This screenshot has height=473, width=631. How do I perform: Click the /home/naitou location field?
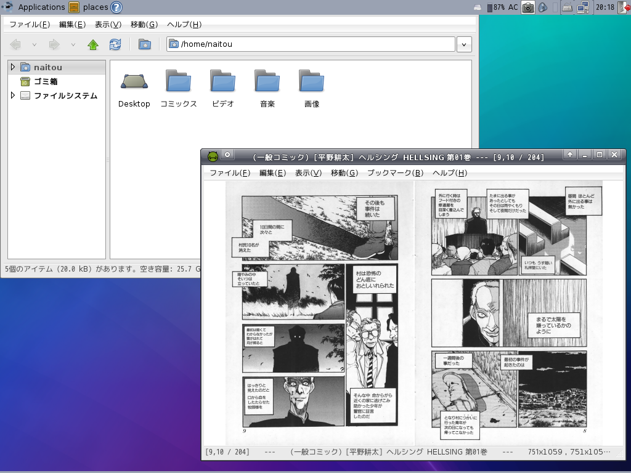[311, 44]
